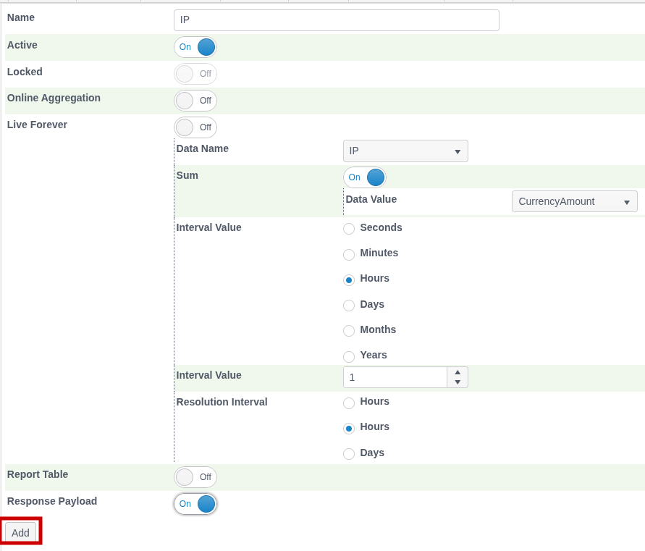Image resolution: width=645 pixels, height=551 pixels.
Task: Enable the Live Forever switch
Action: [x=195, y=127]
